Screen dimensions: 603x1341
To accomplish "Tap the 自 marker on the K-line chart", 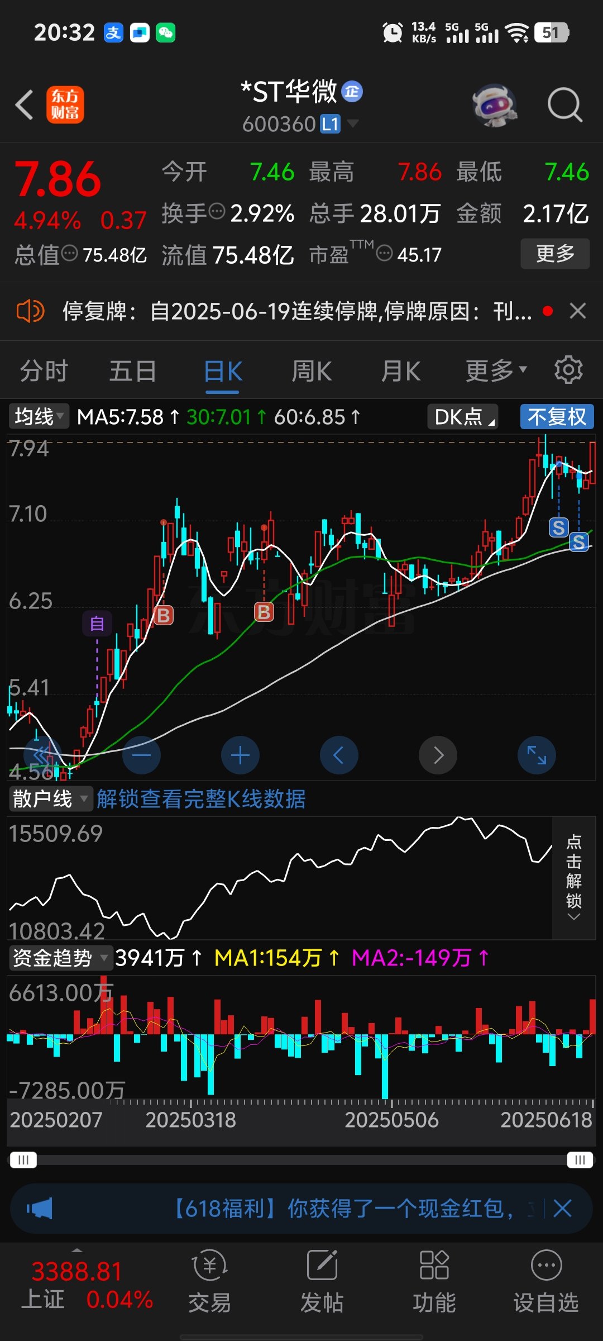I will click(x=97, y=624).
